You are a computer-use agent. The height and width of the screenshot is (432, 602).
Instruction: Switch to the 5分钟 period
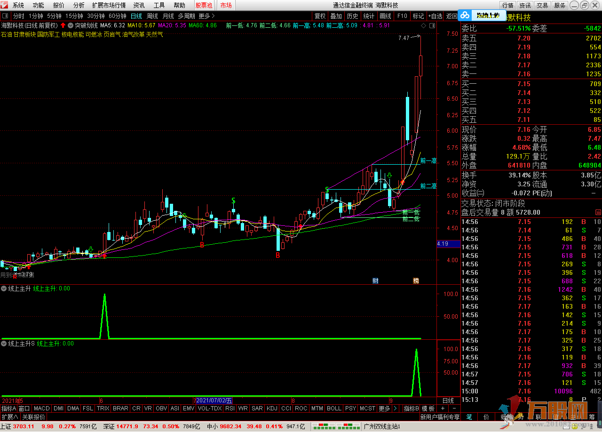(54, 16)
